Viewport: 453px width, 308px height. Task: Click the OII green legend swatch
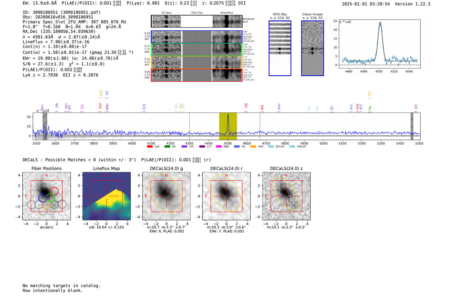coord(167,146)
